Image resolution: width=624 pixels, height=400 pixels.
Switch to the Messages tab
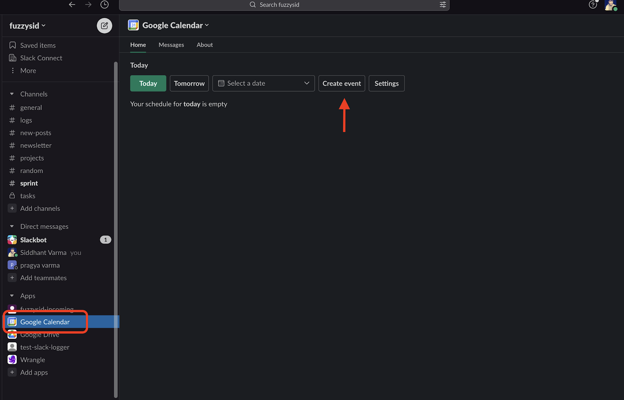click(171, 45)
